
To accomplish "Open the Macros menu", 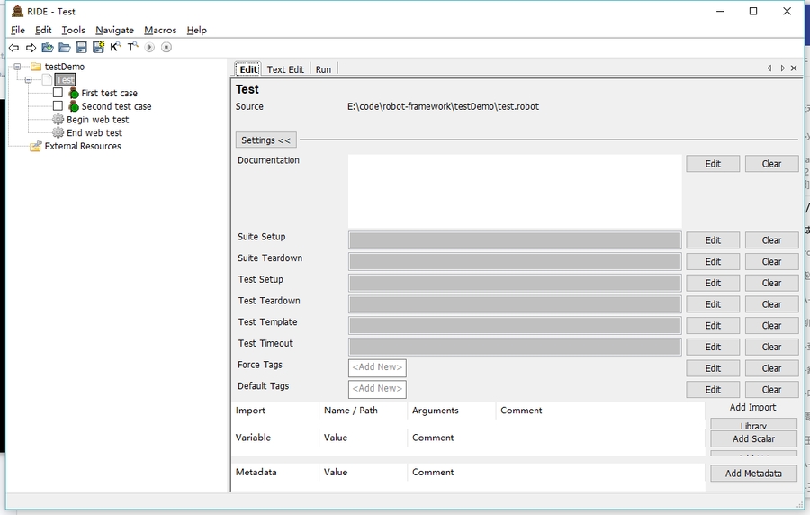I will (x=160, y=30).
